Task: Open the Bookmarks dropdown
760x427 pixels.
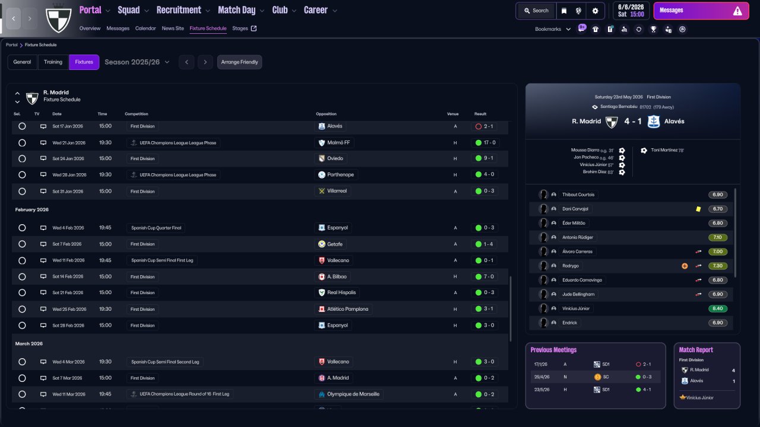Action: tap(553, 29)
